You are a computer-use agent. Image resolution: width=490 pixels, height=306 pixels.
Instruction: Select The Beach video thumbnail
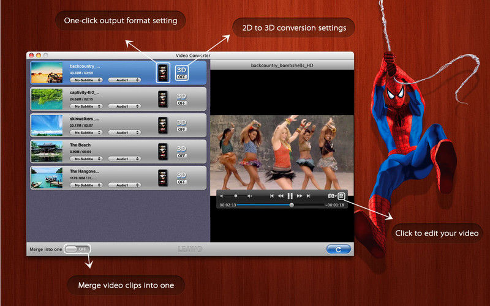click(47, 151)
